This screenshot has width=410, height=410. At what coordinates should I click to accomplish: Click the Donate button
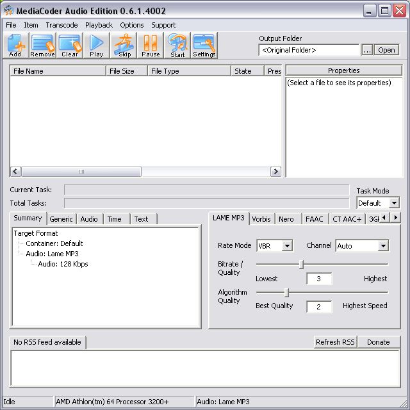tap(379, 342)
